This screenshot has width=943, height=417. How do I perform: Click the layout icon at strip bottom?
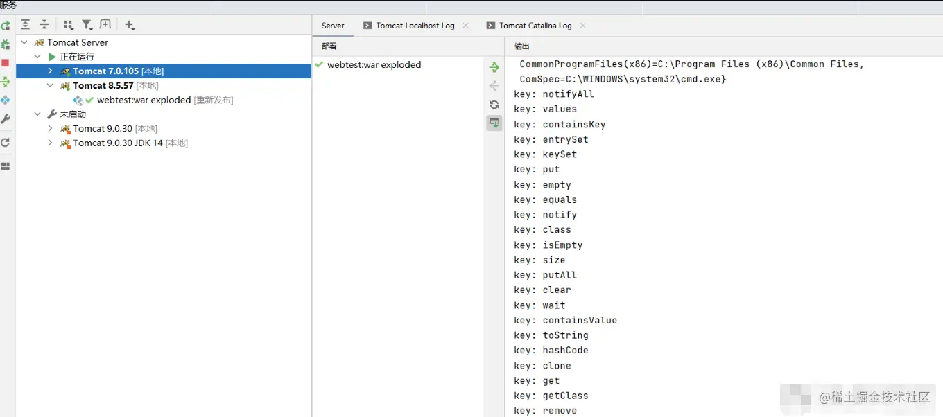click(x=6, y=166)
